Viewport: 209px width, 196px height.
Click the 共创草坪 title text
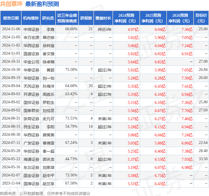pyautogui.click(x=11, y=4)
